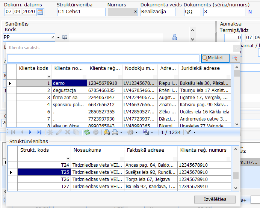
Task: Click the clear search filter icon
Action: 235,58
